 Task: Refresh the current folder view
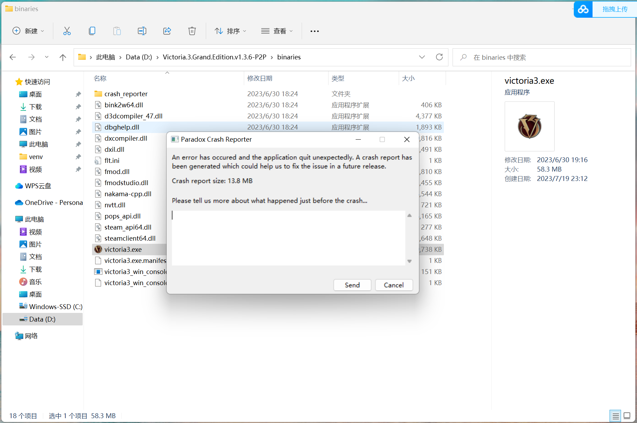(439, 57)
